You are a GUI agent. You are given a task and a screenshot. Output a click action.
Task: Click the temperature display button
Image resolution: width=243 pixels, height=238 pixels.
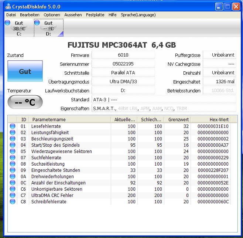coord(25,102)
